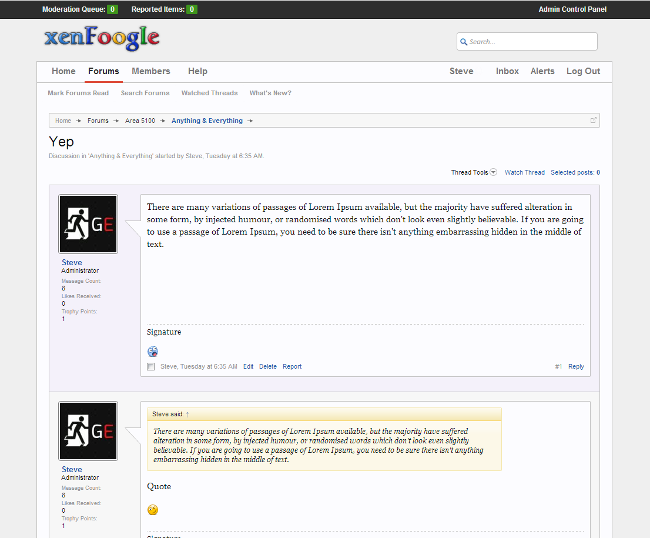Image resolution: width=650 pixels, height=538 pixels.
Task: Click Reply on post #1
Action: pos(576,366)
